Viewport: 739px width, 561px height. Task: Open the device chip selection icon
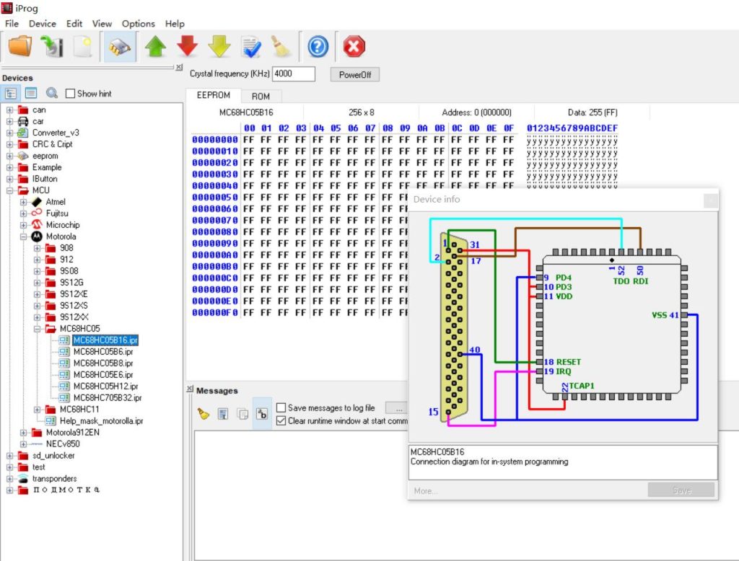[x=120, y=45]
